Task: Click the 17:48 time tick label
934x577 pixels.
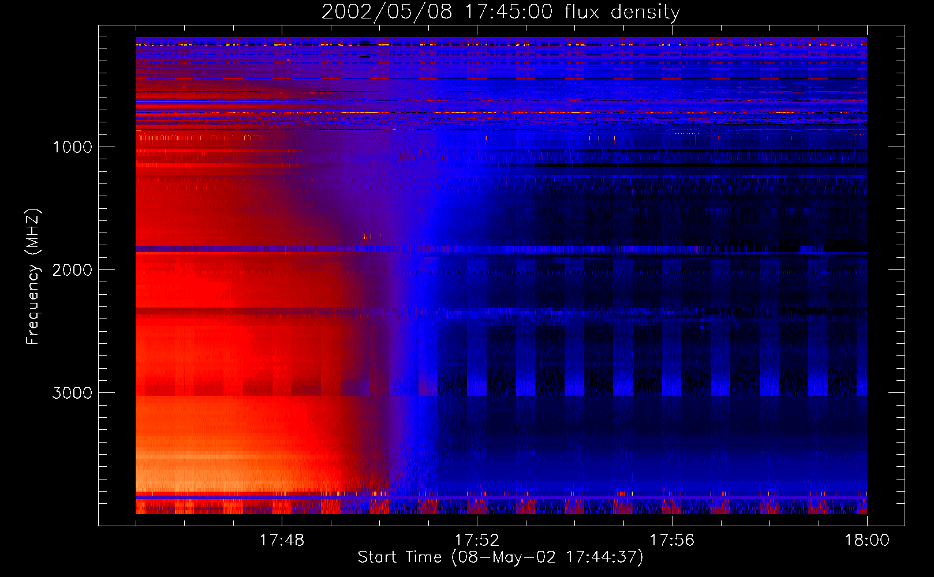Action: (x=282, y=541)
